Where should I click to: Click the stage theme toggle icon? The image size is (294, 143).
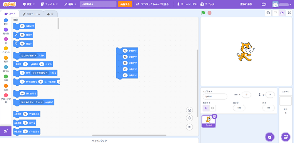(x=268, y=13)
